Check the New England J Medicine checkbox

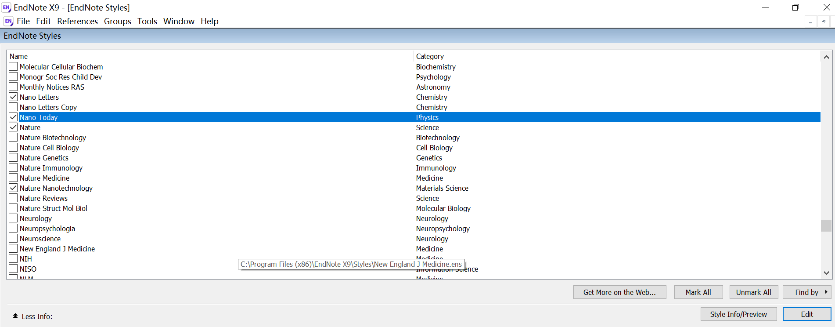(x=13, y=248)
